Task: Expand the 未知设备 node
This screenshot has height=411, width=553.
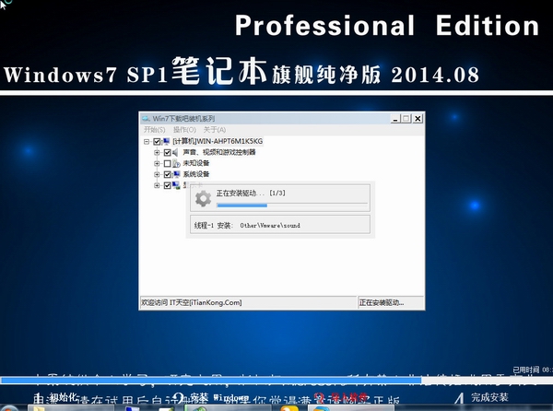Action: click(x=157, y=163)
